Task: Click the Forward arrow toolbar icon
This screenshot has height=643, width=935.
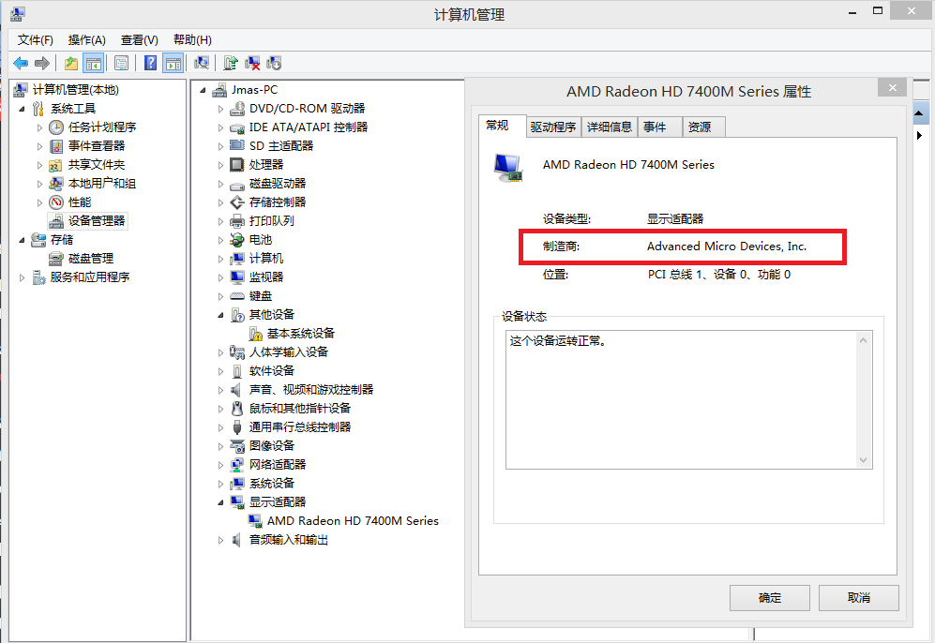Action: [42, 63]
